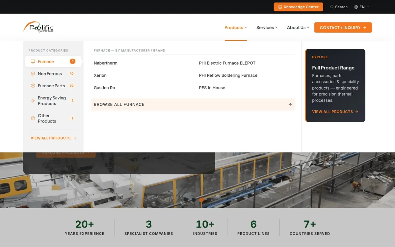Collapse the Products menu chevron
The width and height of the screenshot is (395, 247).
[x=246, y=28]
